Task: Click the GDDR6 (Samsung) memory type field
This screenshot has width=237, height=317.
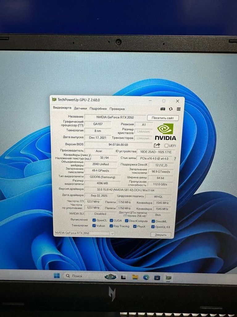Action: pyautogui.click(x=102, y=177)
